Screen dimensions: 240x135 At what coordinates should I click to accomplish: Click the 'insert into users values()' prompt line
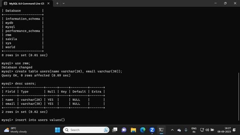point(33,120)
